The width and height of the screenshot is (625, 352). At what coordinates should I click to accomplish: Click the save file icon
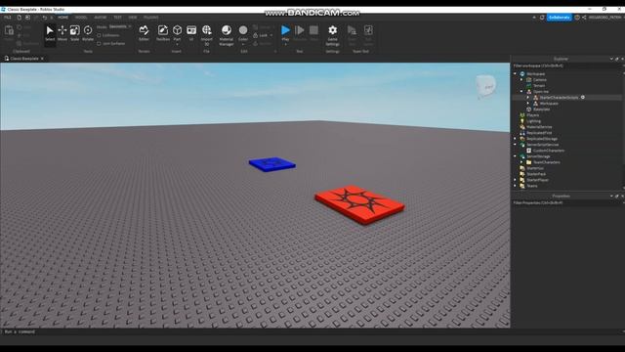tap(27, 18)
